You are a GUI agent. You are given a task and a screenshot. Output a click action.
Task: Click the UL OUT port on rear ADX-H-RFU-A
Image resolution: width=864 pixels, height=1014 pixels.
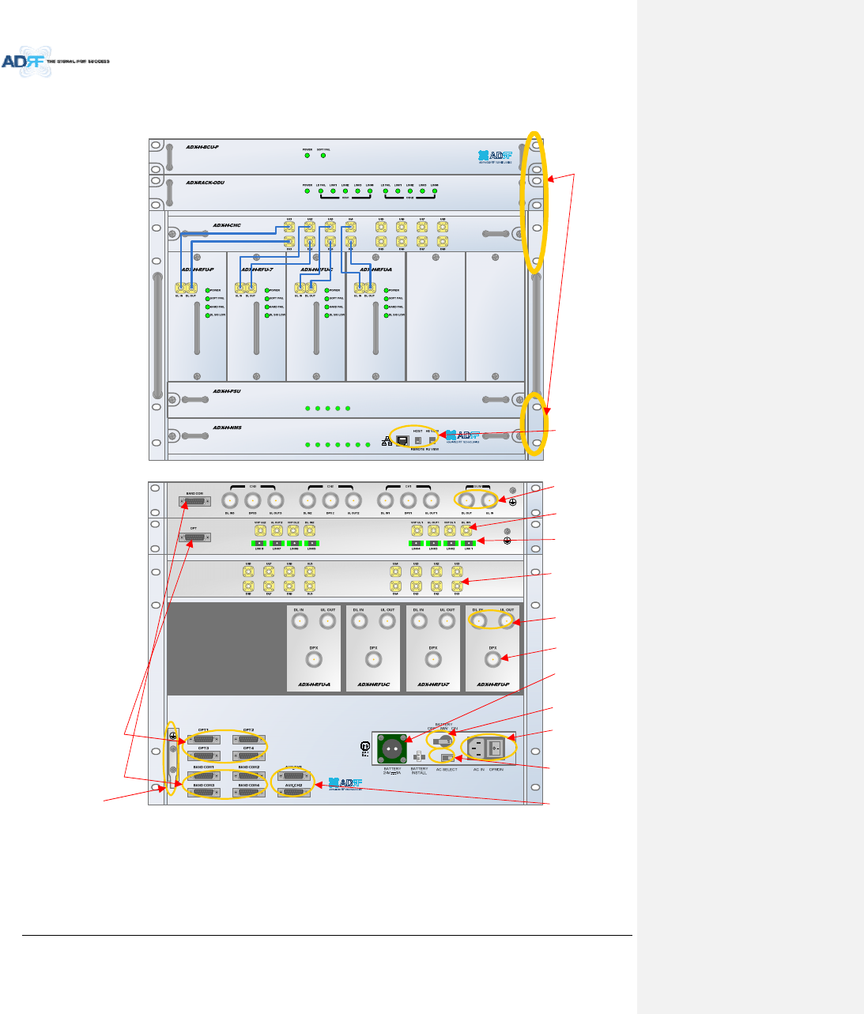tap(327, 622)
